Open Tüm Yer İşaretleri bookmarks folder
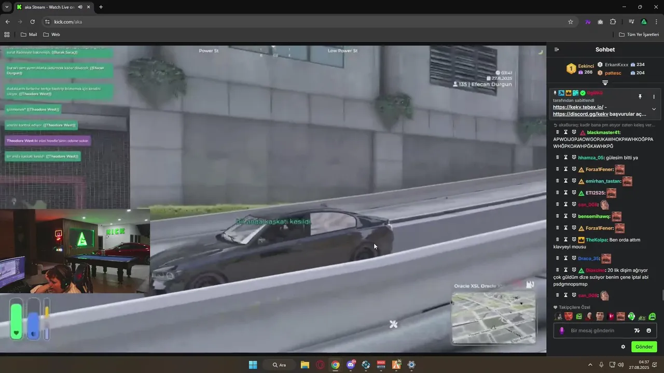Image resolution: width=664 pixels, height=373 pixels. pos(639,34)
